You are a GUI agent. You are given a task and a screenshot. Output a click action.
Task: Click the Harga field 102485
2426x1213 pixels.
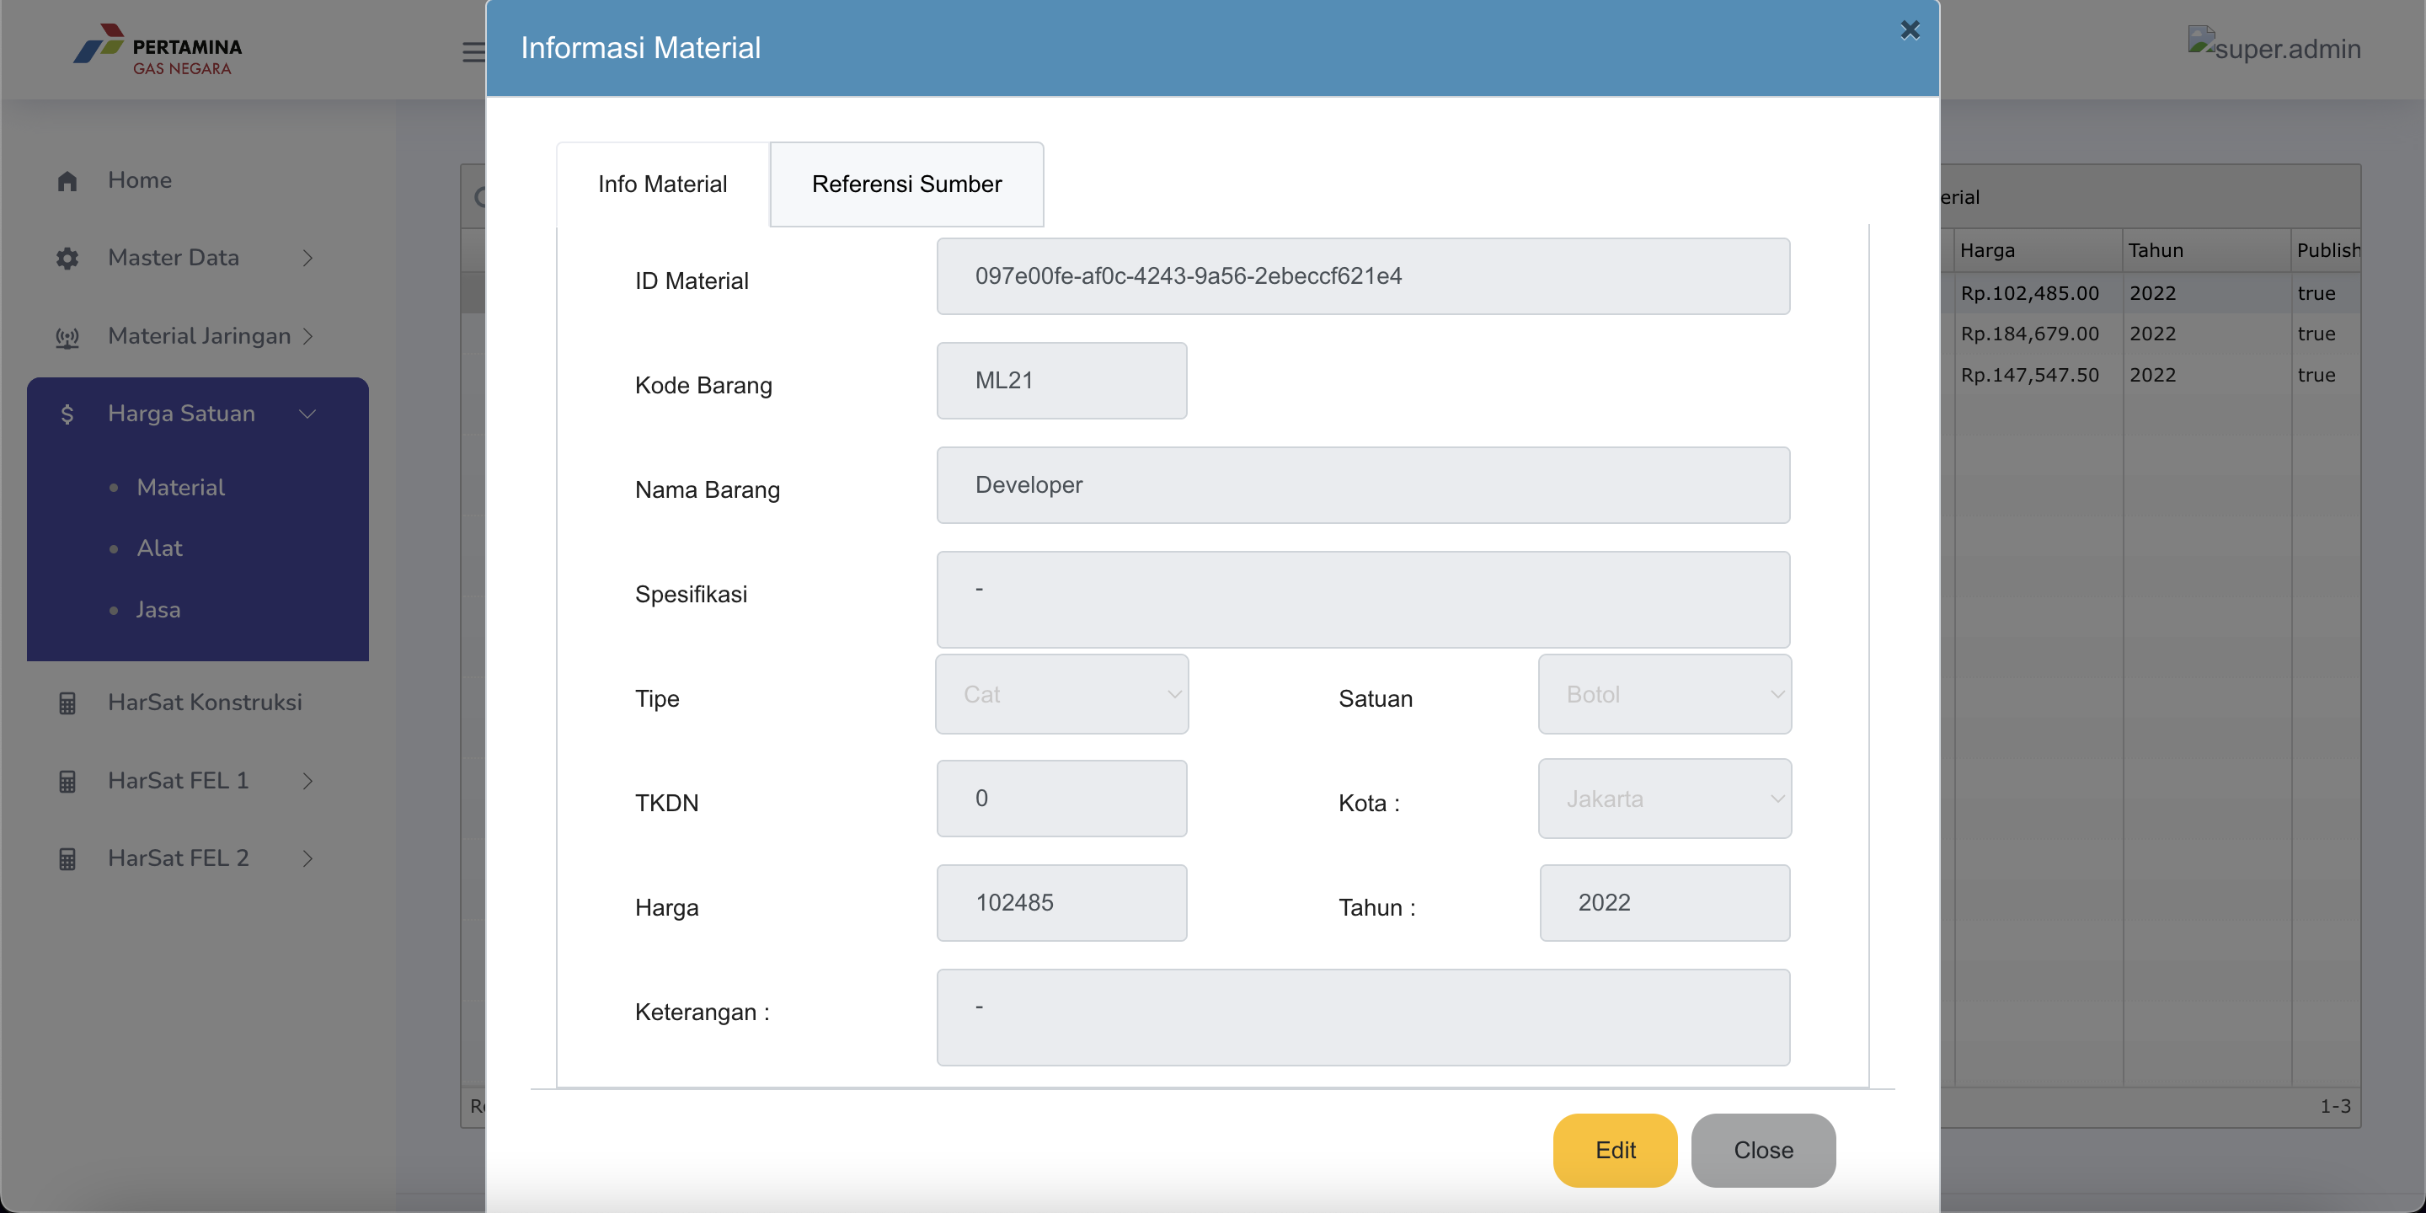[1061, 903]
